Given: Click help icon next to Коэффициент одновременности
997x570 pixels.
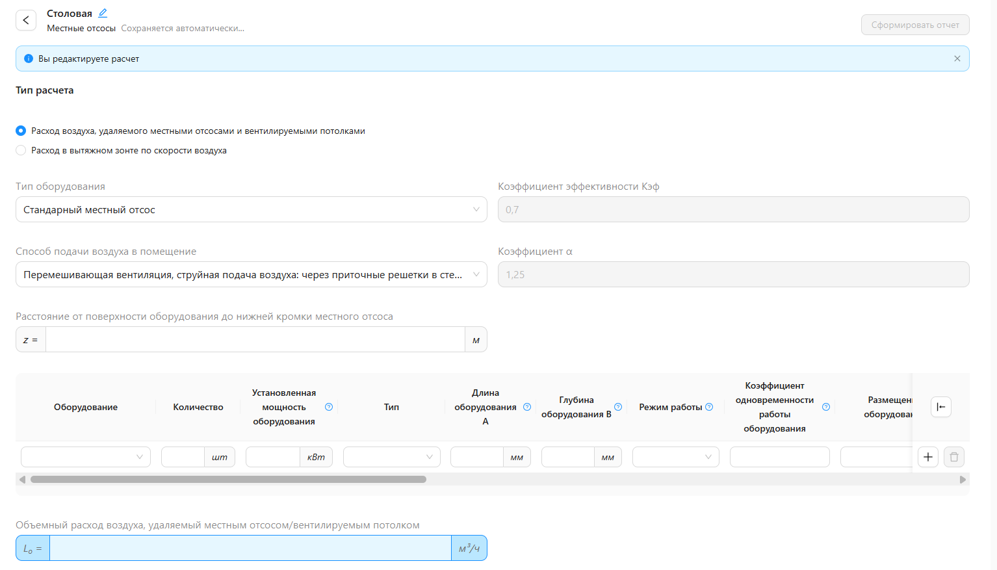Looking at the screenshot, I should (826, 407).
